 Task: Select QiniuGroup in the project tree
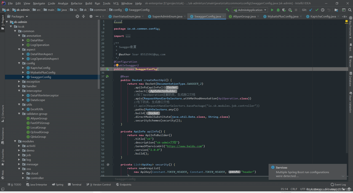tap(38, 137)
